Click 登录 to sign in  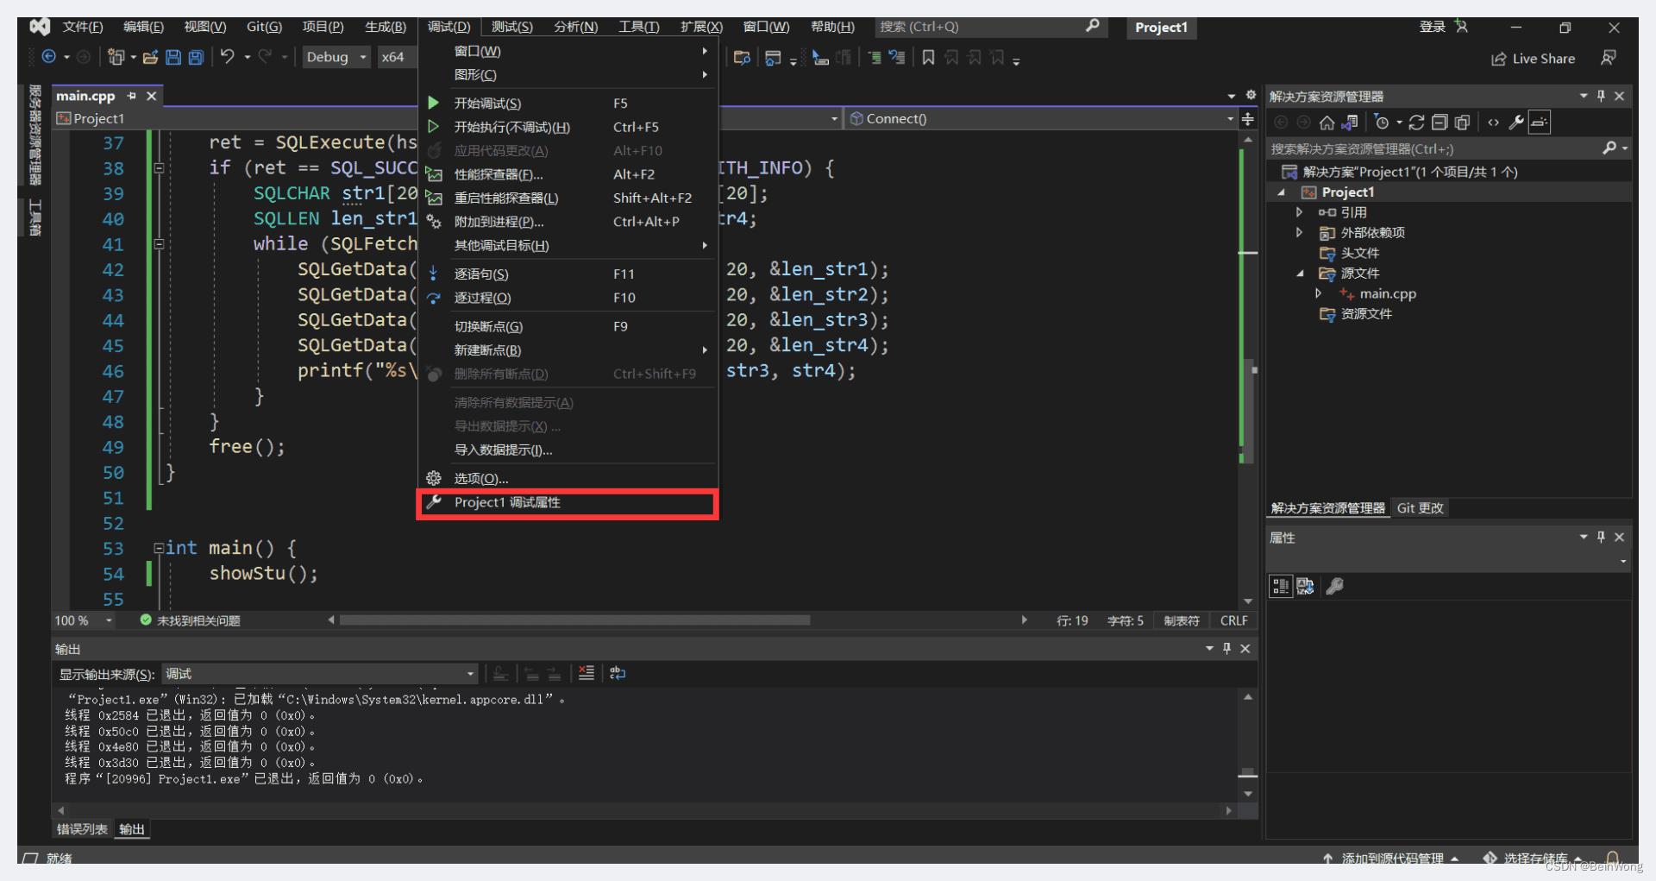click(x=1432, y=27)
